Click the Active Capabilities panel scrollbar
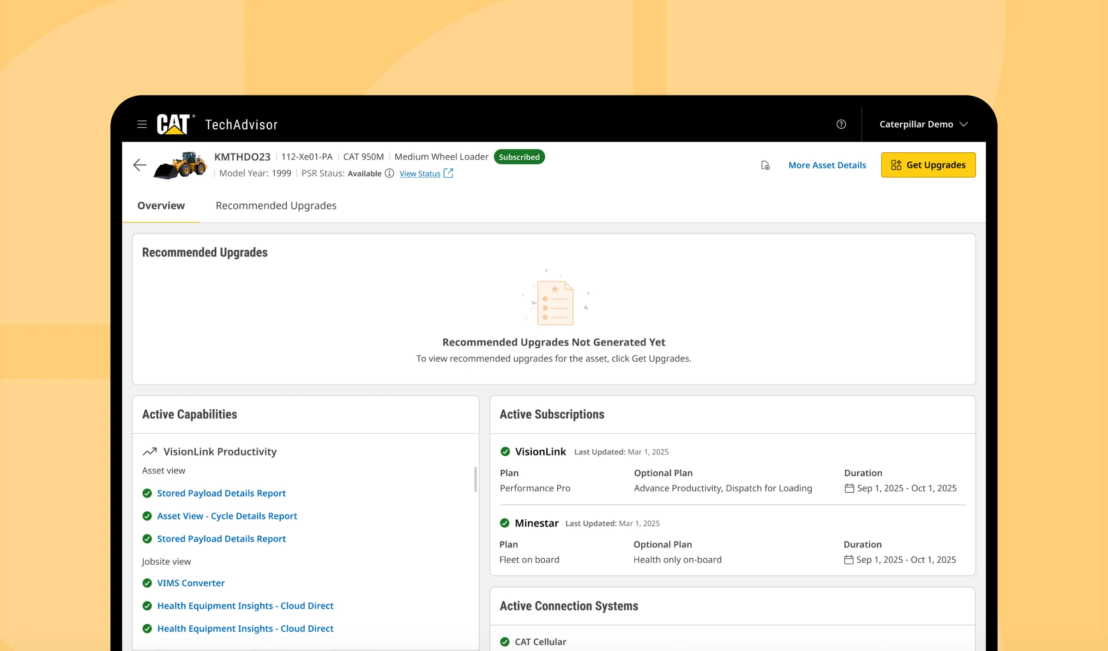The width and height of the screenshot is (1108, 651). pos(475,479)
